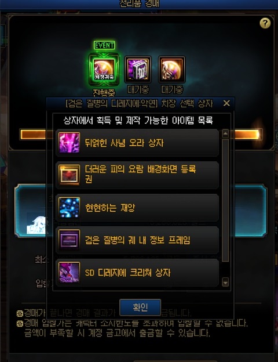This screenshot has height=362, width=278.
Task: Select the purple box item icon marked 대기중
Action: pos(138,70)
